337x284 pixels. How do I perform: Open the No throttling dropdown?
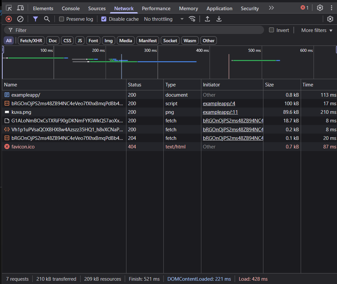coord(164,19)
